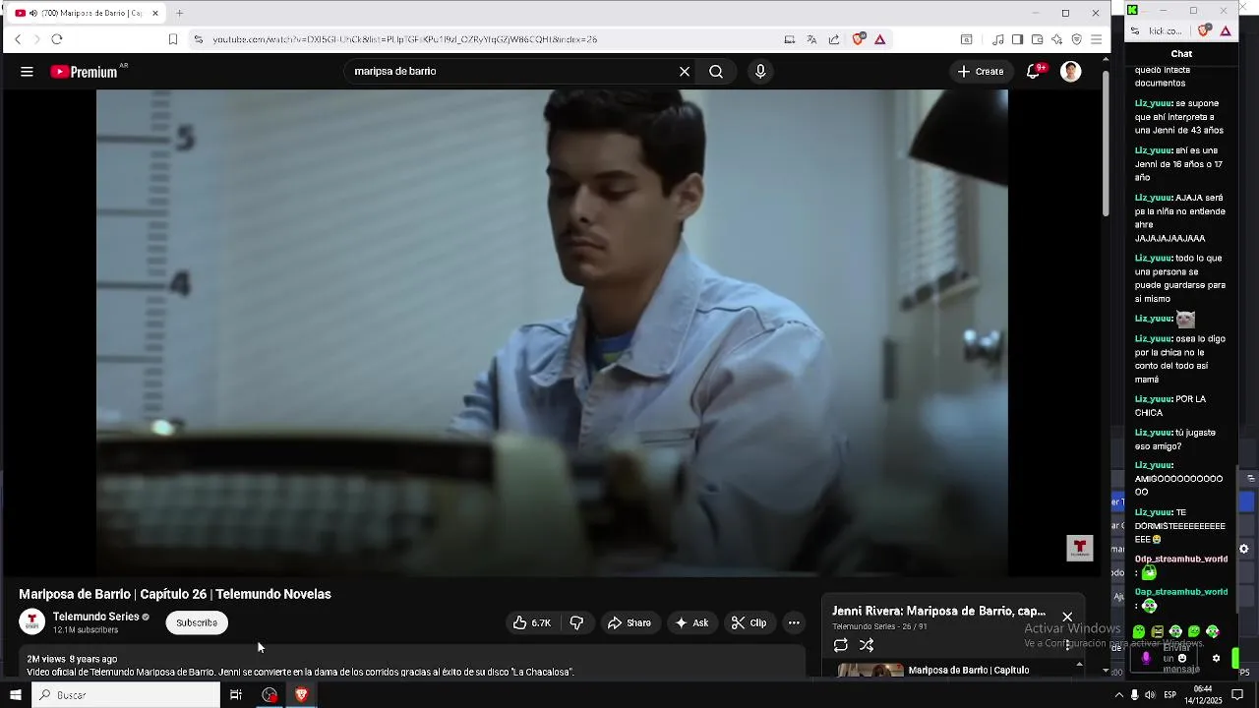
Task: Open the browser main menu
Action: click(x=1097, y=39)
